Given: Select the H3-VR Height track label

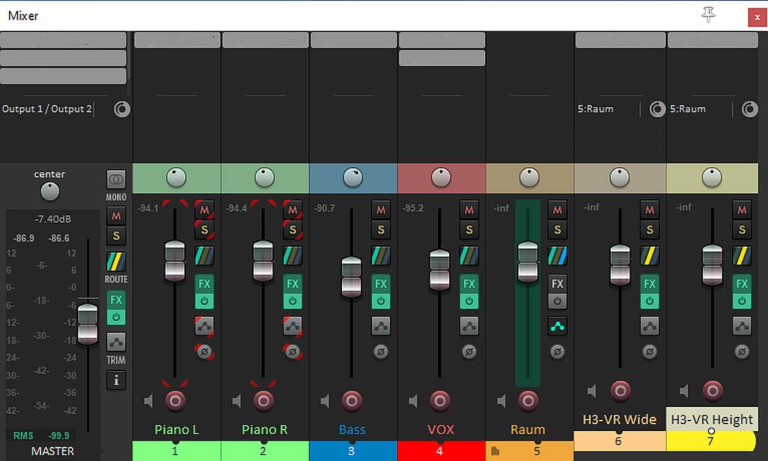Looking at the screenshot, I should [711, 420].
